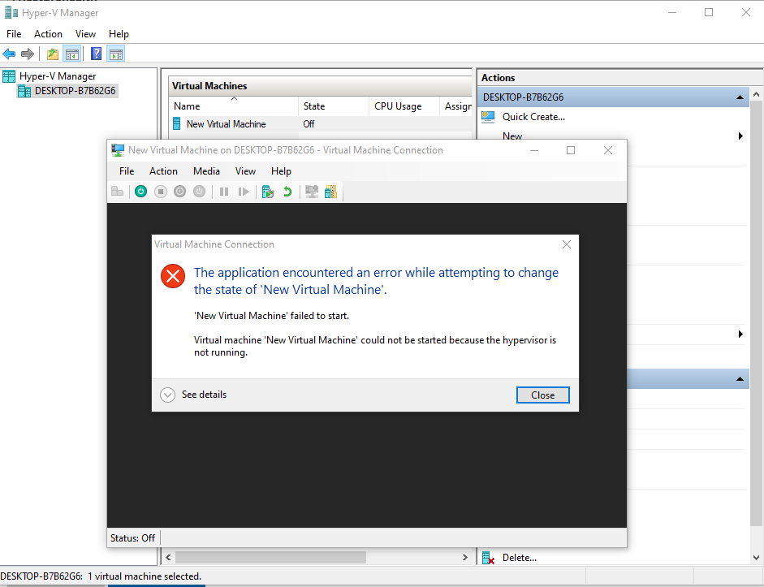This screenshot has height=587, width=764.
Task: Open File menu in Hyper-V Manager
Action: pyautogui.click(x=14, y=34)
